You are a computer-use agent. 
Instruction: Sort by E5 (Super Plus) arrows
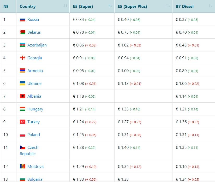(x=168, y=6)
